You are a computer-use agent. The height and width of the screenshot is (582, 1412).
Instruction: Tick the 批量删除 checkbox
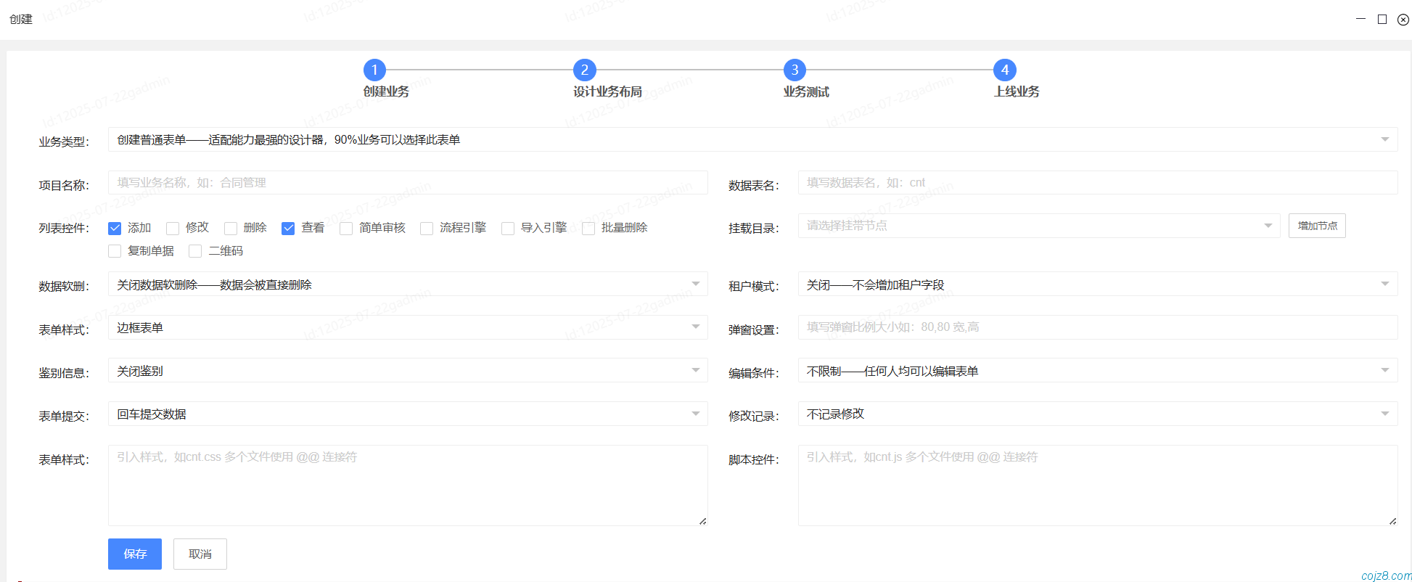[x=588, y=229]
